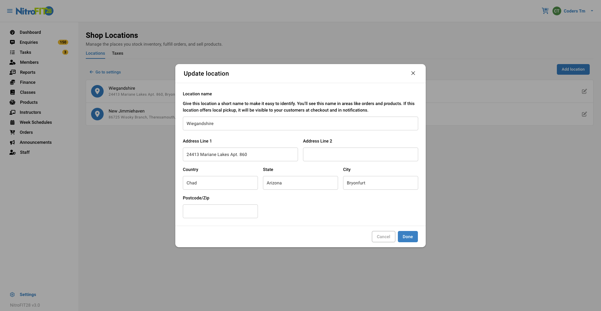Open the State field showing Arizona
Screen dimensions: 601x311
[300, 183]
